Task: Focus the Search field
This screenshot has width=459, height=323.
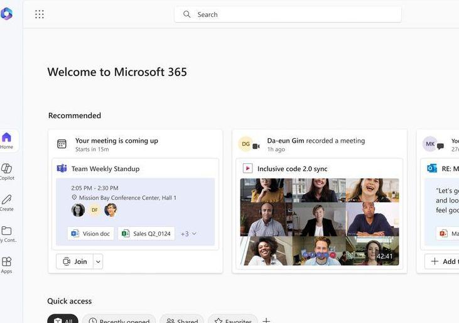Action: (288, 14)
